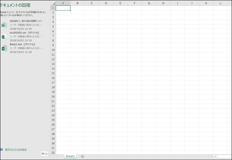Click the Excel icon for Book2.xlsx
232x160 pixels.
pos(4,48)
